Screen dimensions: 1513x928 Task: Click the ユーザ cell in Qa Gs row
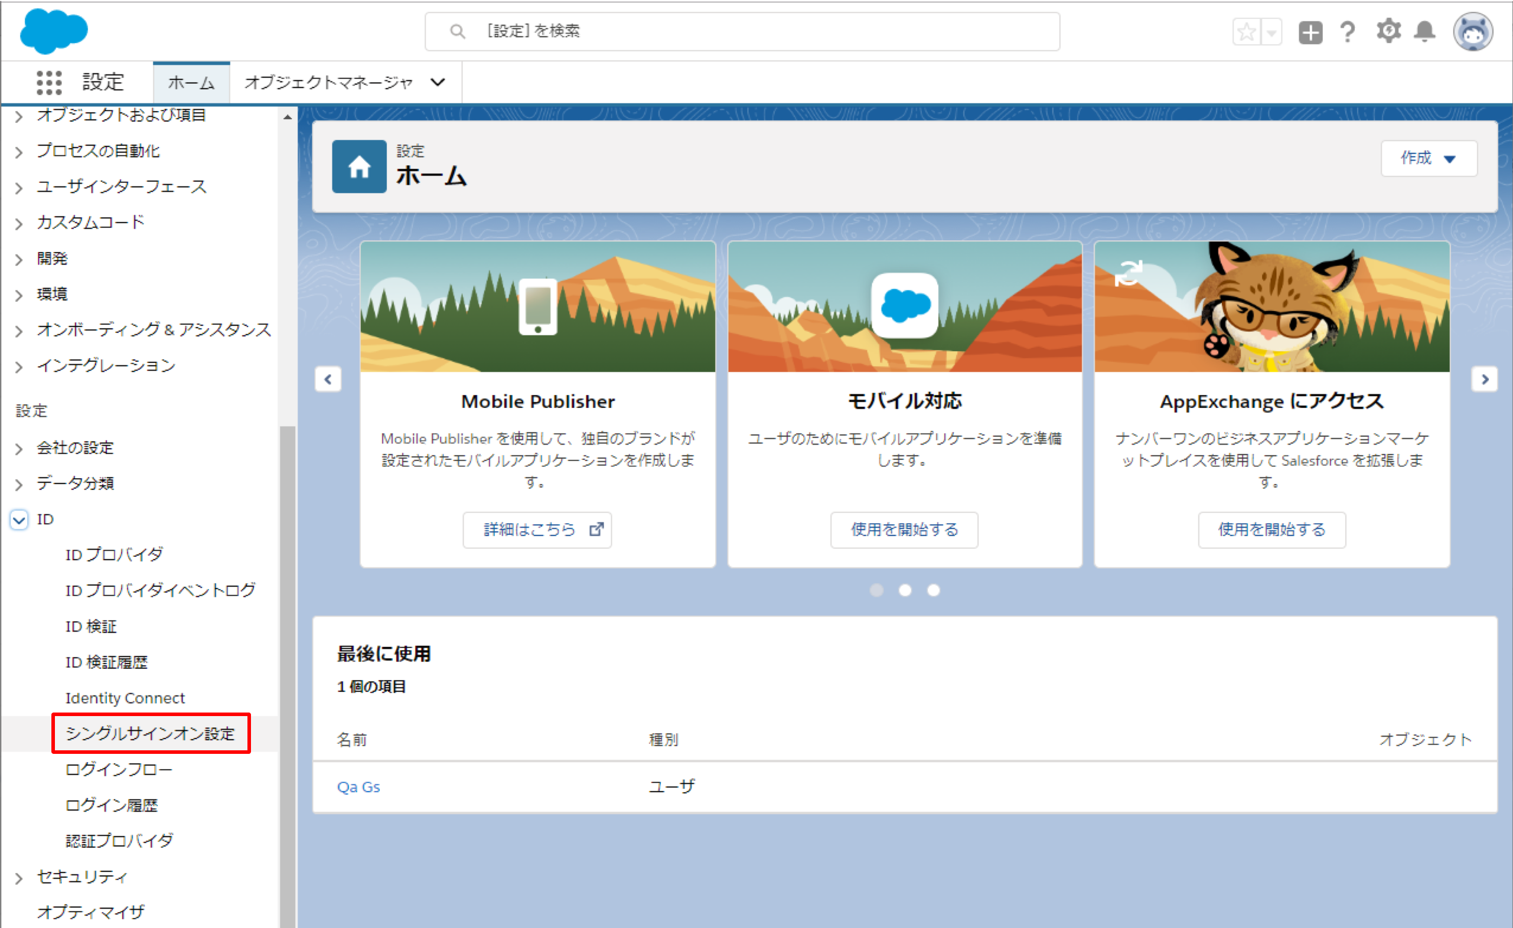[673, 787]
